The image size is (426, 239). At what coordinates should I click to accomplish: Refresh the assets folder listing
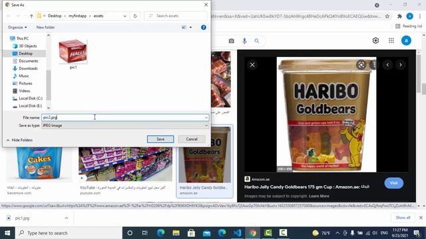[135, 16]
